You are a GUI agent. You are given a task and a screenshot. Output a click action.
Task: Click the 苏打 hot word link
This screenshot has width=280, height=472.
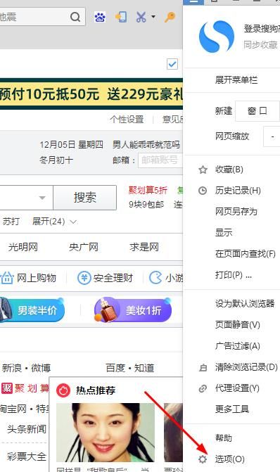(11, 222)
